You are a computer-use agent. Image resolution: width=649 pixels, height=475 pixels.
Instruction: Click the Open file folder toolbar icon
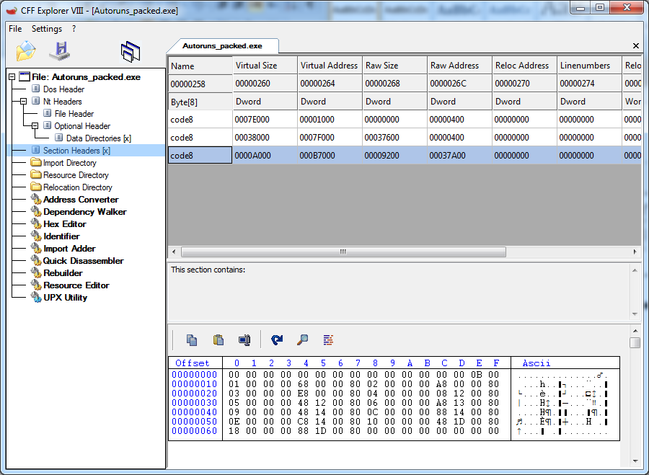(26, 51)
